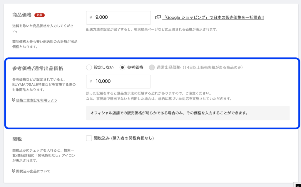Click the 関税込み (購入者の関税負担なし) label text
301x187 pixels.
pyautogui.click(x=124, y=138)
